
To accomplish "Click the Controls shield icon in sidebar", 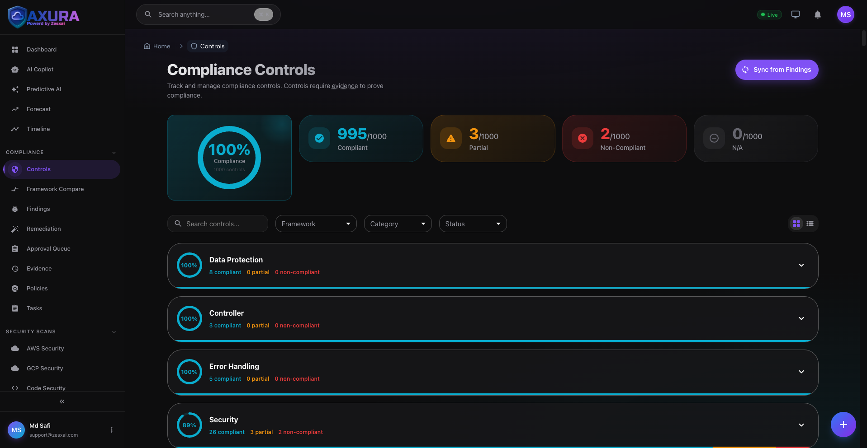I will 15,169.
